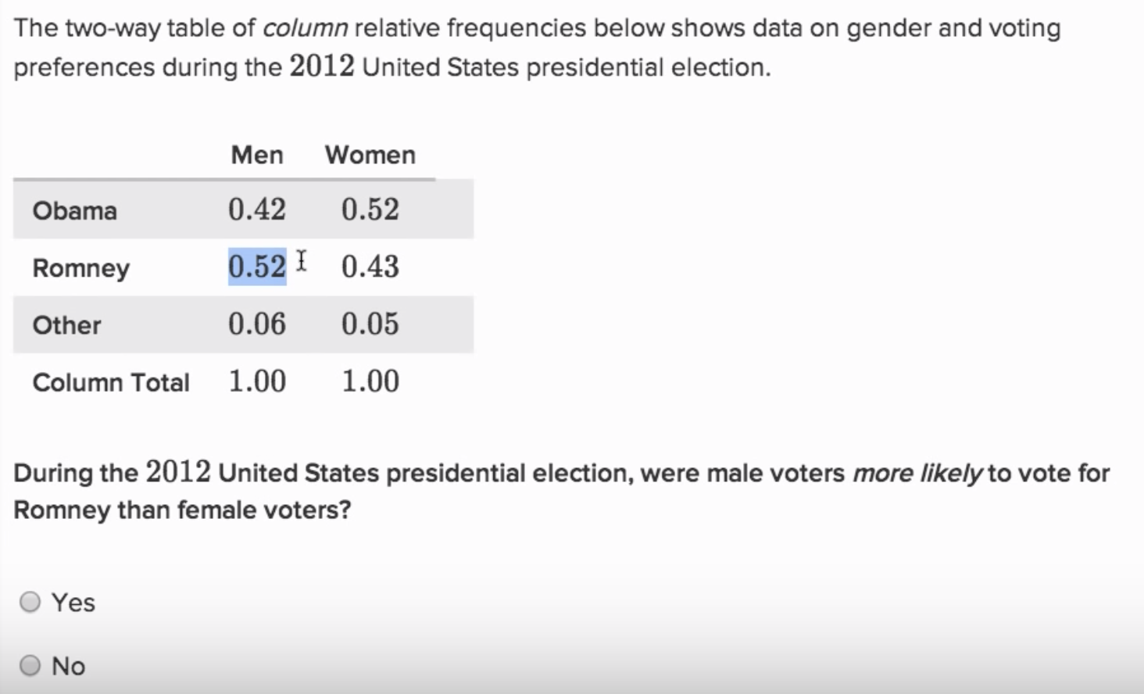Click the Men column total 1.00
Image resolution: width=1144 pixels, height=694 pixels.
pyautogui.click(x=257, y=381)
